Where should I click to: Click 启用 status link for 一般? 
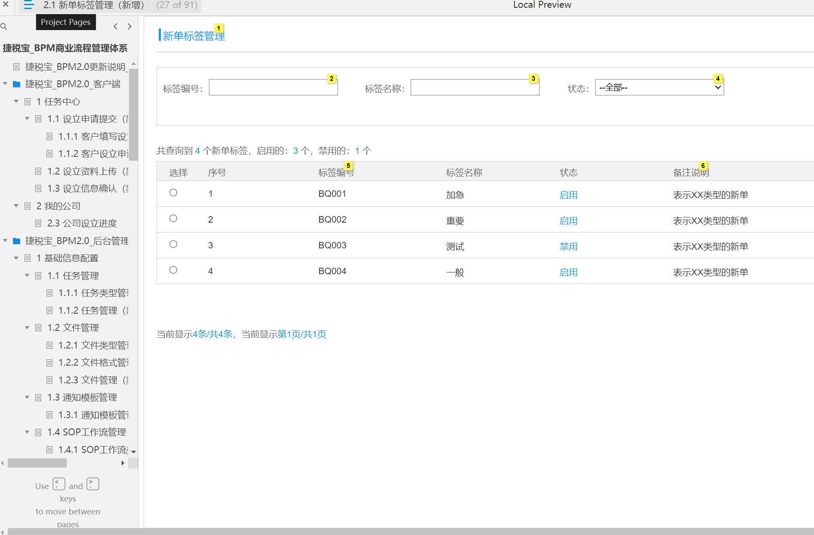click(x=568, y=272)
